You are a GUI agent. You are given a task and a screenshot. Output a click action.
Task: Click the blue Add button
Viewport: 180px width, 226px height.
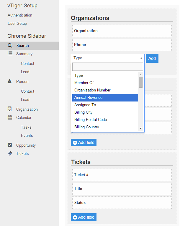click(152, 58)
